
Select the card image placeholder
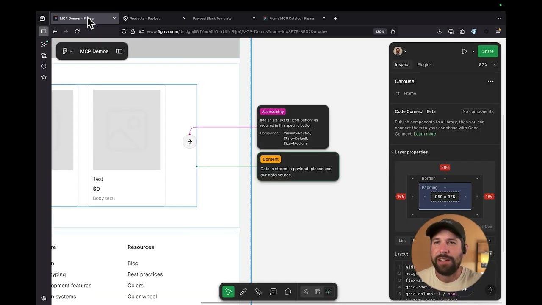point(127,130)
